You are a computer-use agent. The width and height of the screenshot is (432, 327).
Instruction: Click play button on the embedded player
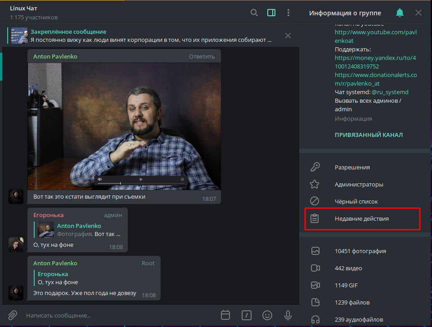(x=141, y=179)
